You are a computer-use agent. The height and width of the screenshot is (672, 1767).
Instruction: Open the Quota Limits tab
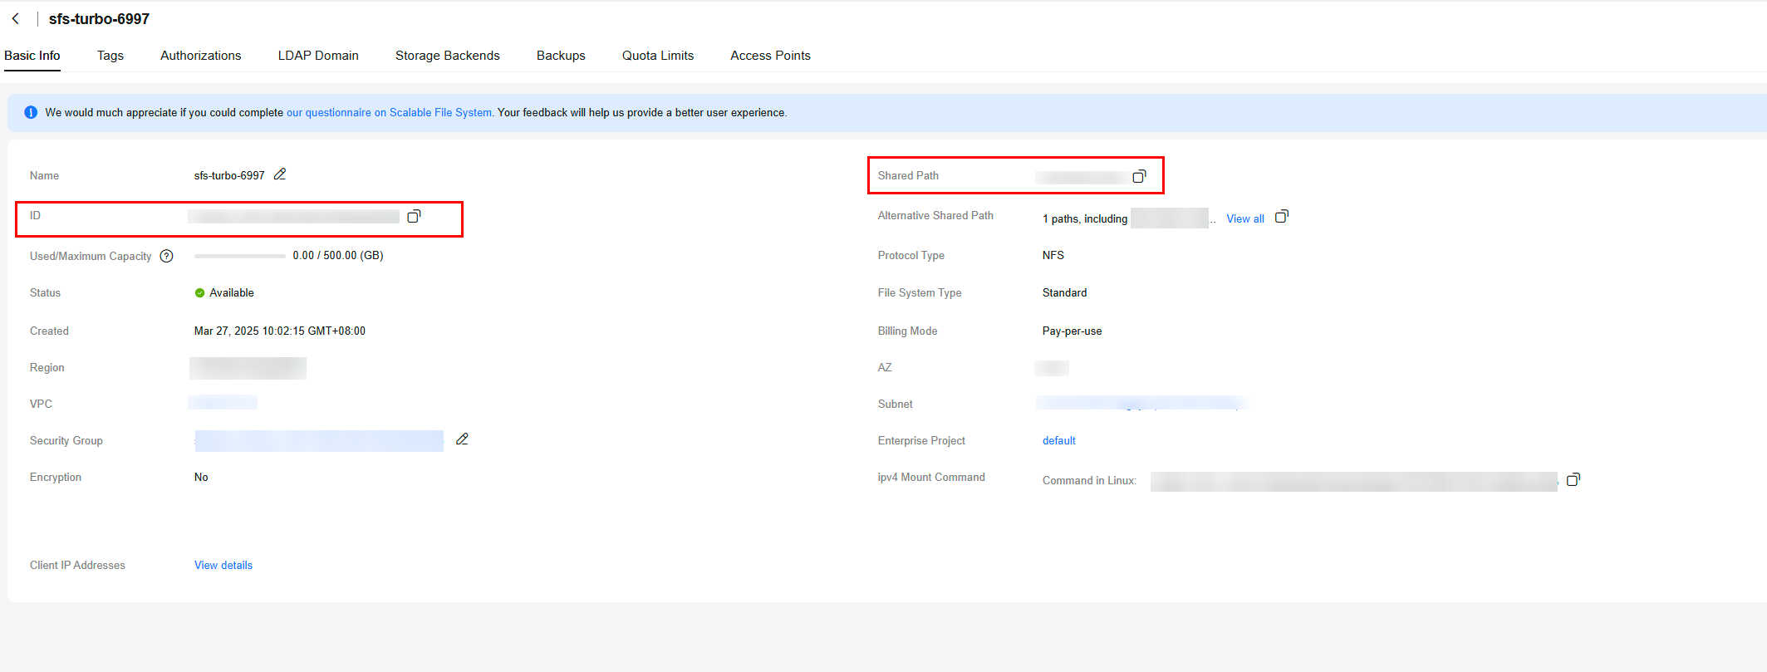tap(658, 56)
